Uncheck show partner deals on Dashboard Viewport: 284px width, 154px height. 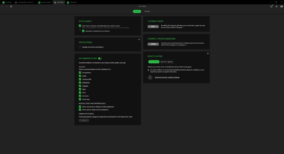(80, 110)
